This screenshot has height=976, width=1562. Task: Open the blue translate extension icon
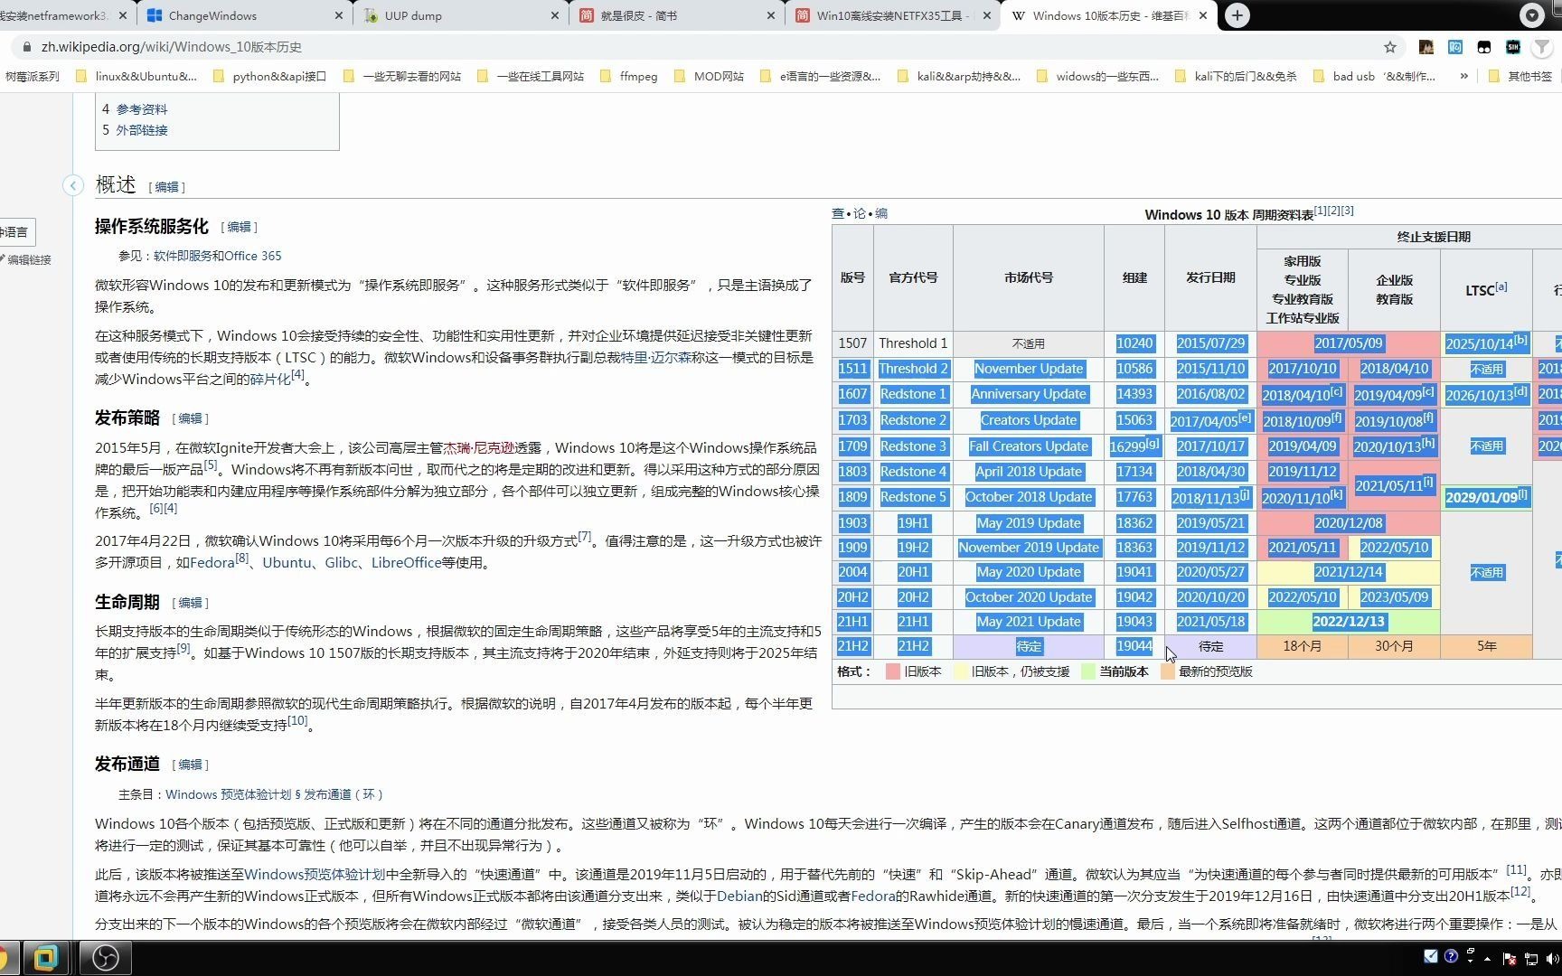(1454, 47)
